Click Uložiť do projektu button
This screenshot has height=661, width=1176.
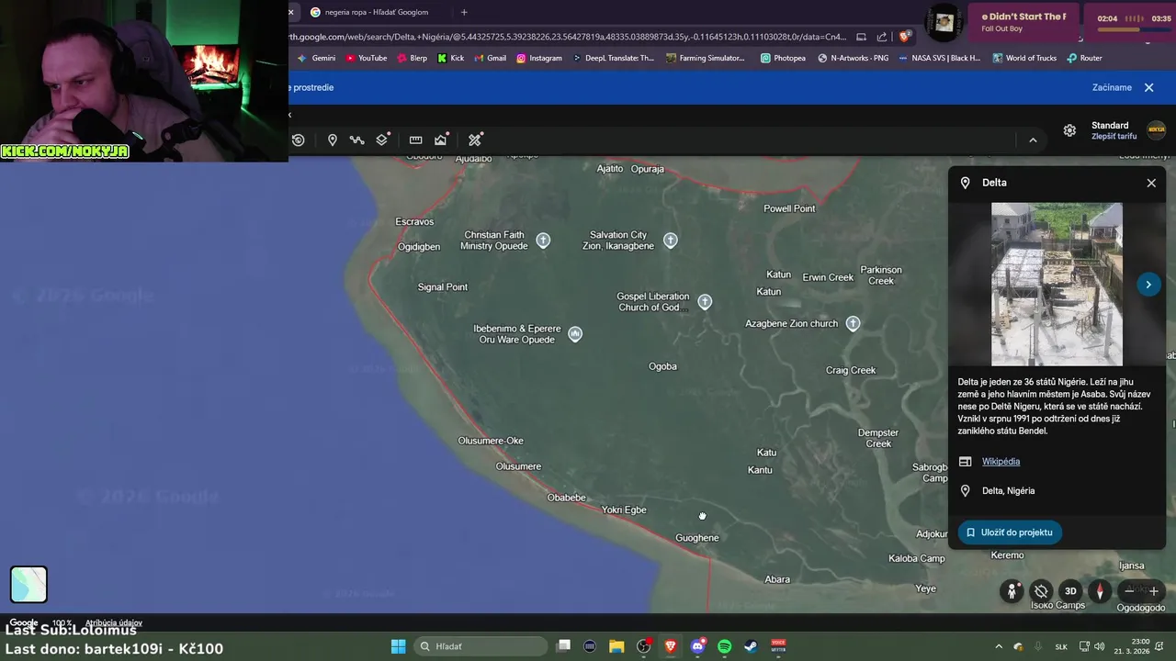click(x=1010, y=532)
